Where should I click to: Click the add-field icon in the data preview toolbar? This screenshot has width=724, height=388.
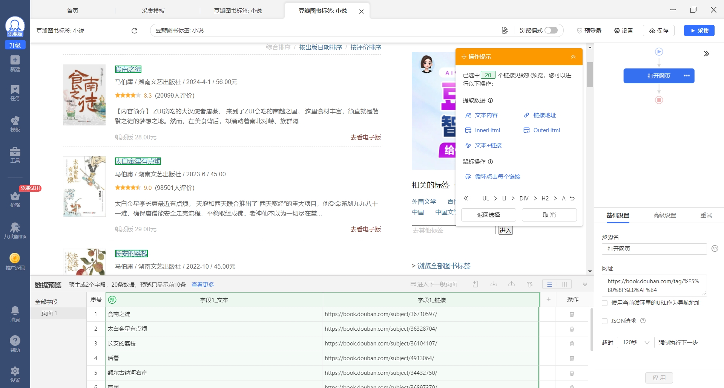[x=476, y=284]
